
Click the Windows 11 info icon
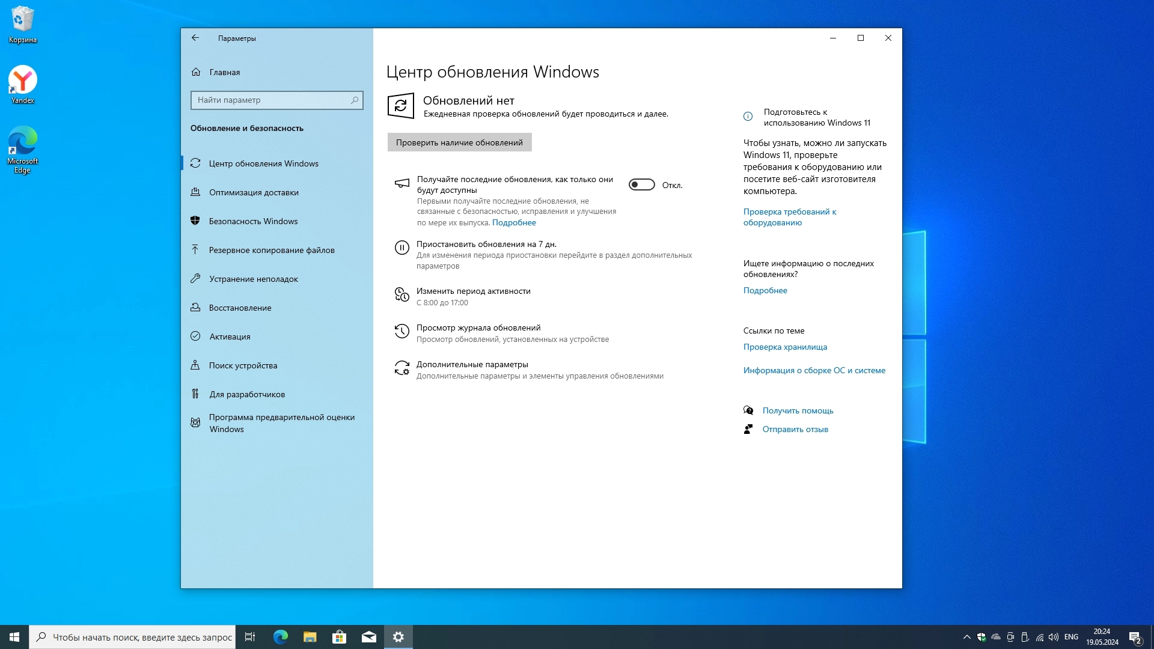(748, 117)
